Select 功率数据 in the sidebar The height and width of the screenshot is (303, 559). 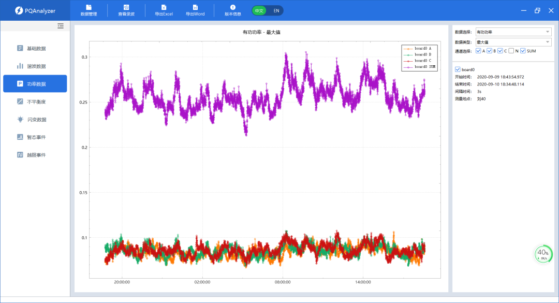point(35,84)
